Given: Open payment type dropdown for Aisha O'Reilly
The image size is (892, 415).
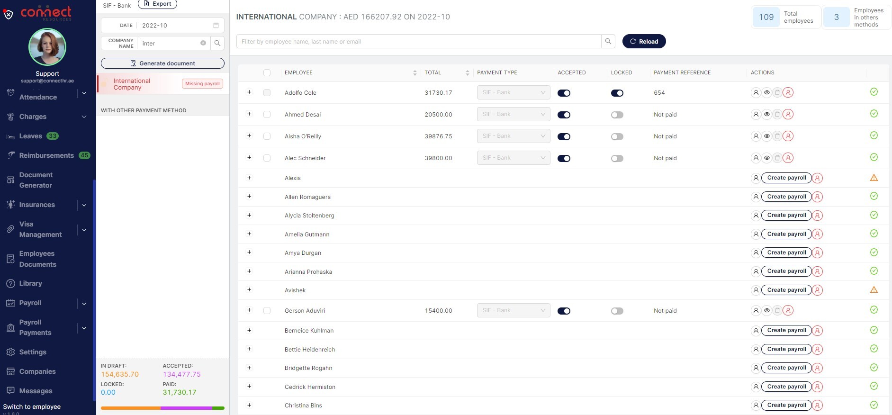Looking at the screenshot, I should [514, 136].
